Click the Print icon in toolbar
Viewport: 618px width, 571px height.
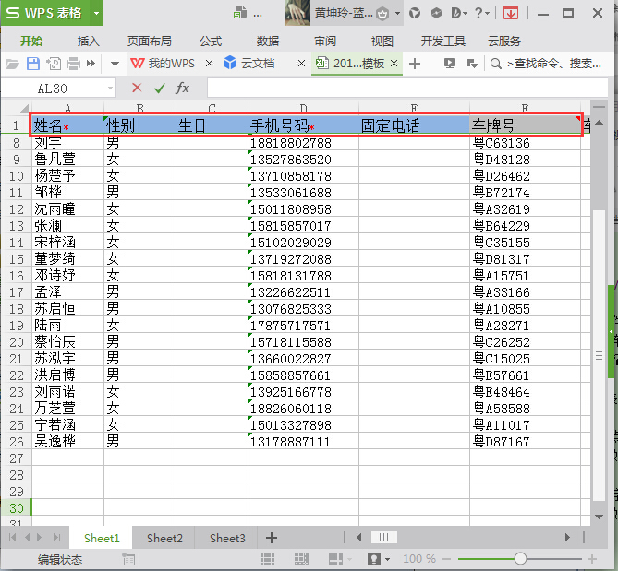pos(75,64)
